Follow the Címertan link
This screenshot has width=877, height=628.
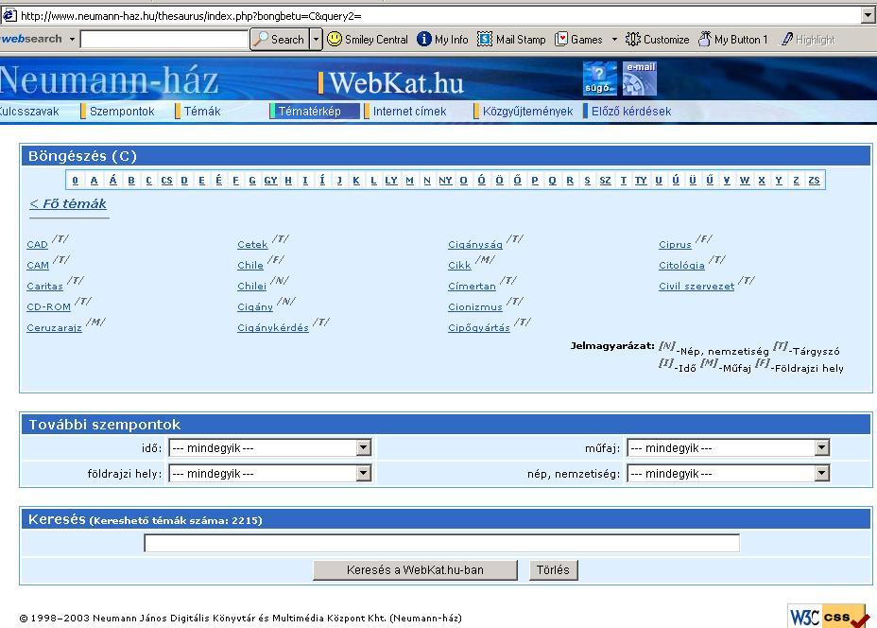click(473, 286)
